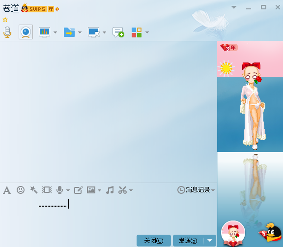Click the sun weather icon
Viewport: 283px width, 247px height.
226,69
